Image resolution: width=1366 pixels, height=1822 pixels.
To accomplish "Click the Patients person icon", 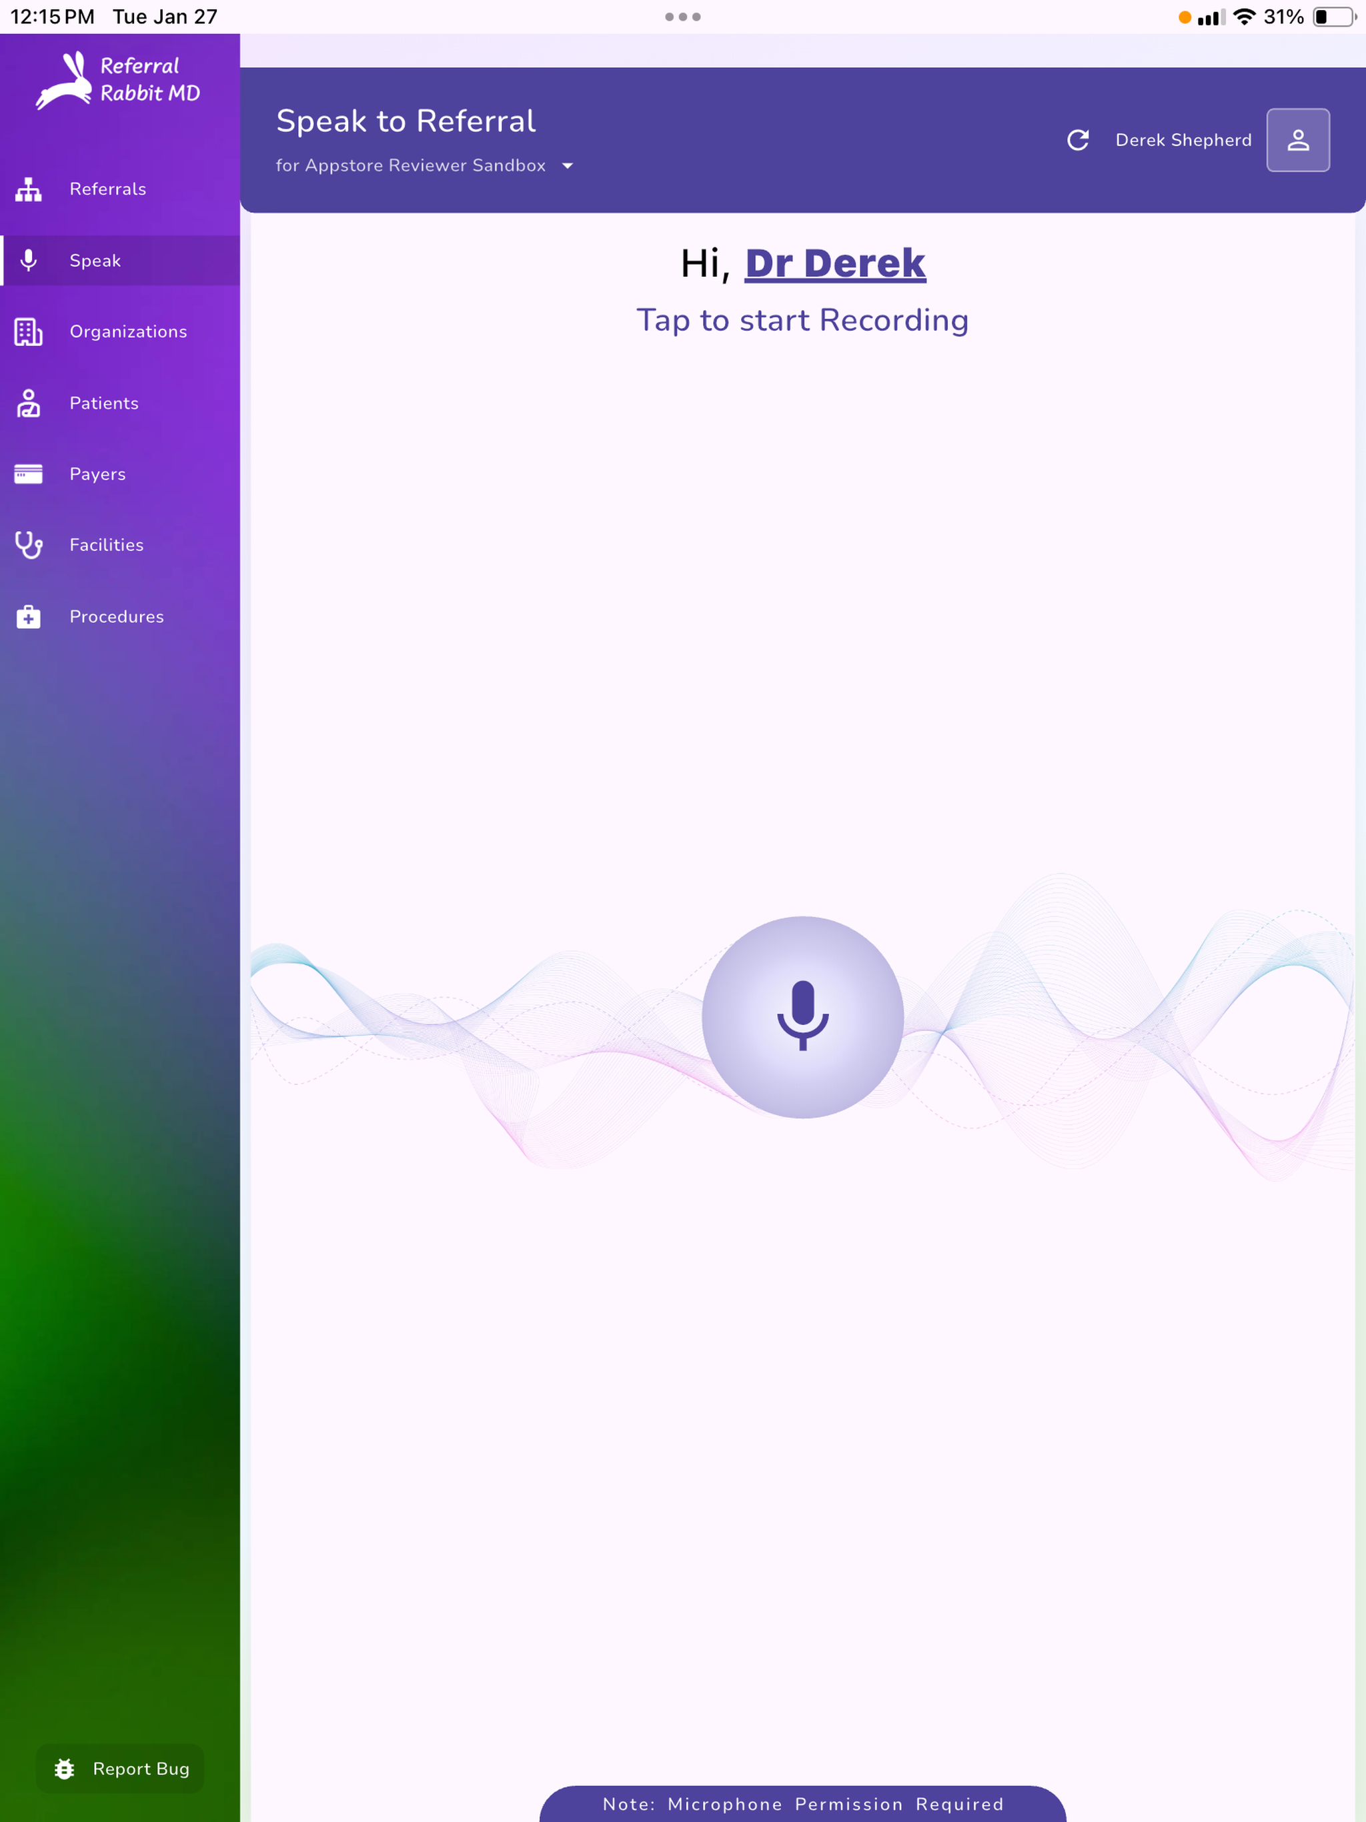I will tap(29, 403).
